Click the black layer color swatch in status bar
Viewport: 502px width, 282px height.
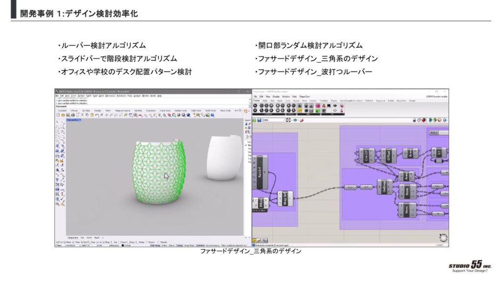(x=123, y=246)
